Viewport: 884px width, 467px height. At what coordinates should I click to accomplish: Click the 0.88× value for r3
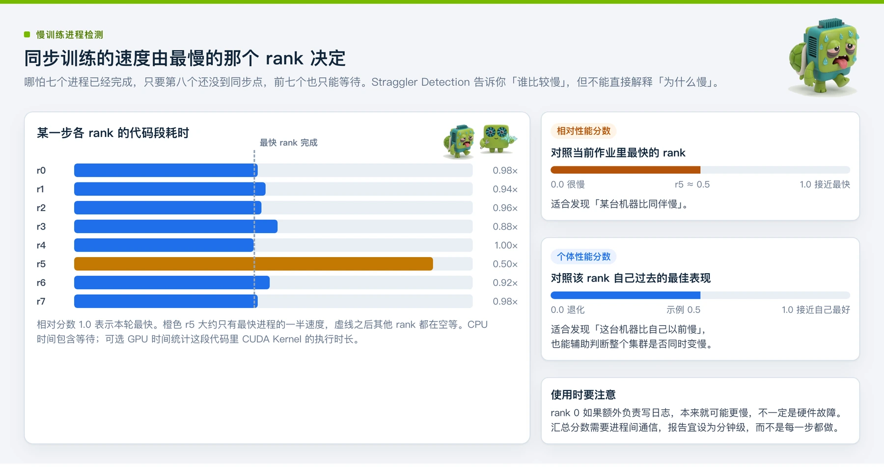505,227
